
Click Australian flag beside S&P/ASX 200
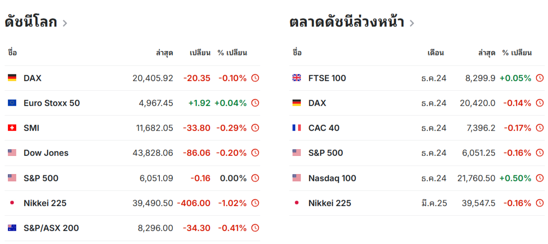click(x=12, y=228)
